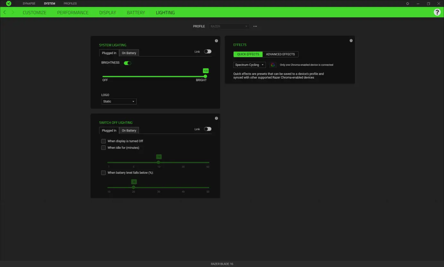The image size is (444, 267).
Task: Check 'When battery level falls below (%)'
Action: (x=104, y=172)
